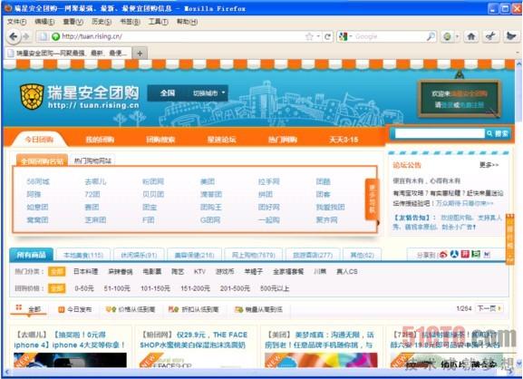Screen dimensions: 523x379
Task: Open a new tab with plus button
Action: click(140, 53)
